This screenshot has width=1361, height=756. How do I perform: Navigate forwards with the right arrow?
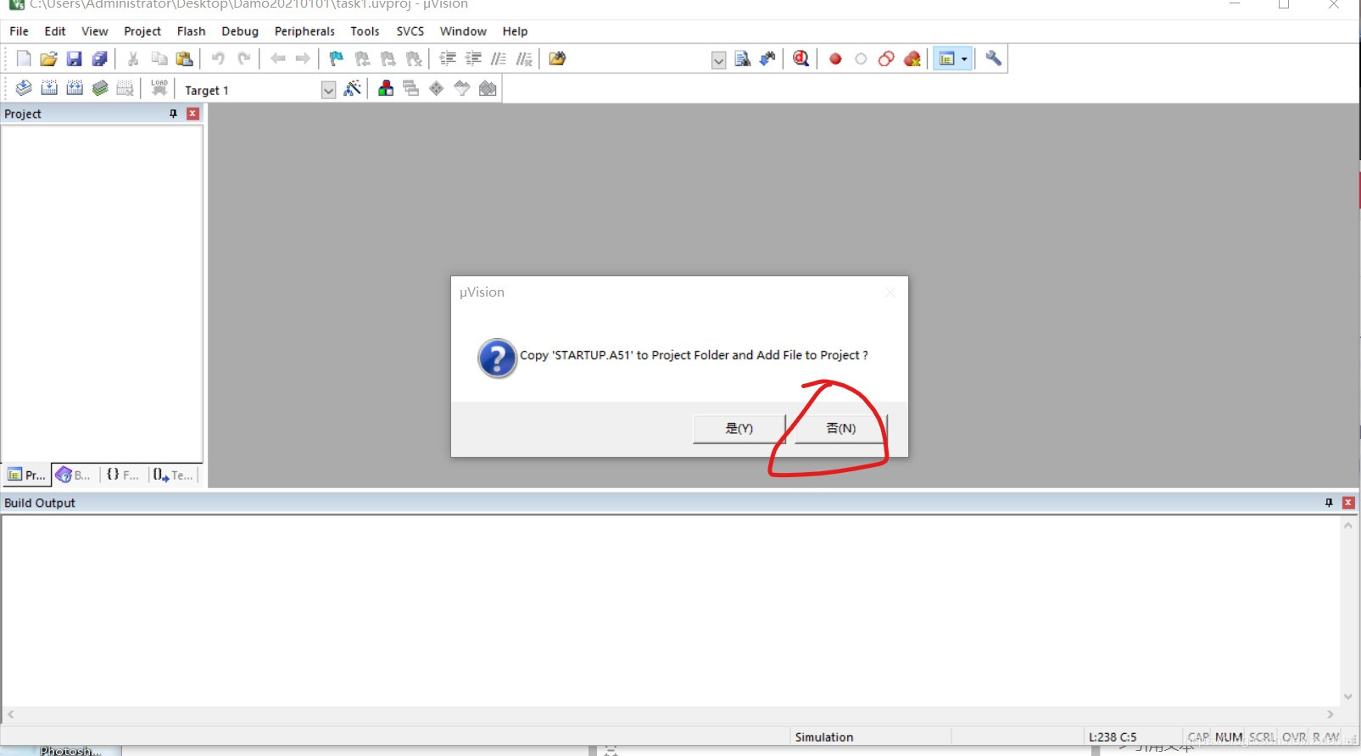pos(303,58)
